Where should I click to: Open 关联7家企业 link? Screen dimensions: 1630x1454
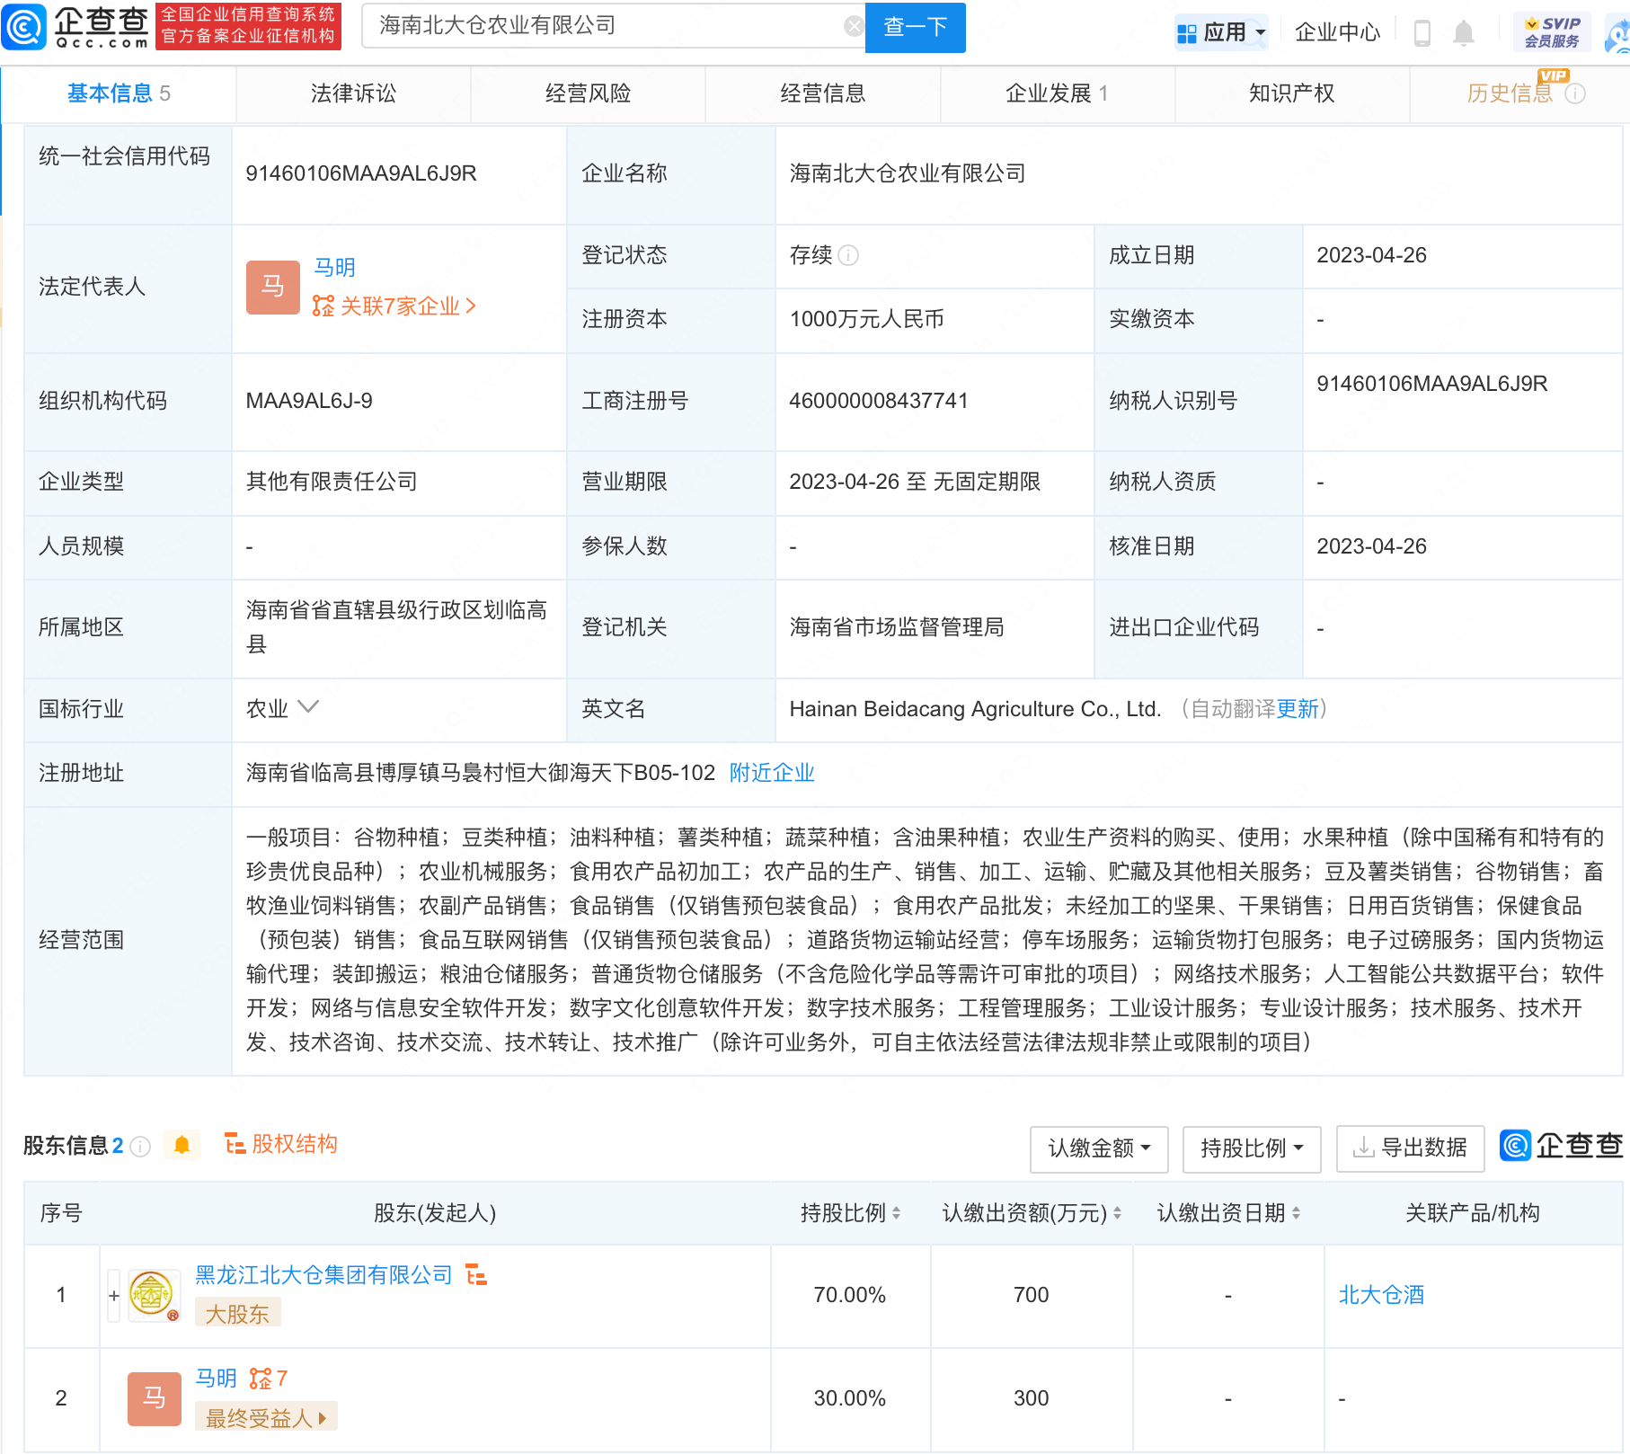click(394, 306)
